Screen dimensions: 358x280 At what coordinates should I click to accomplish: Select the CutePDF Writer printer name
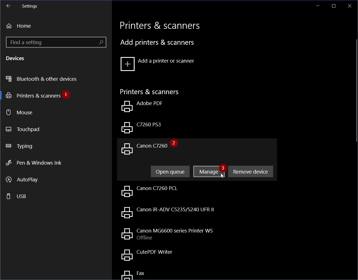[154, 252]
